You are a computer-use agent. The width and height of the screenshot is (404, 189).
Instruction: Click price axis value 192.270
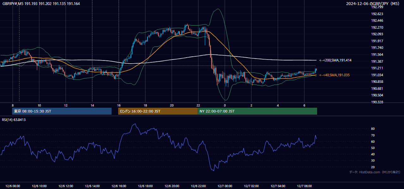(x=377, y=27)
